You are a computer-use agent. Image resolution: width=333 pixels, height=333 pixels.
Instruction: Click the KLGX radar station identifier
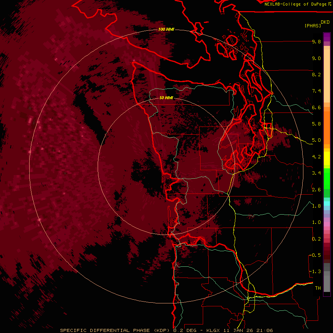pos(213,330)
